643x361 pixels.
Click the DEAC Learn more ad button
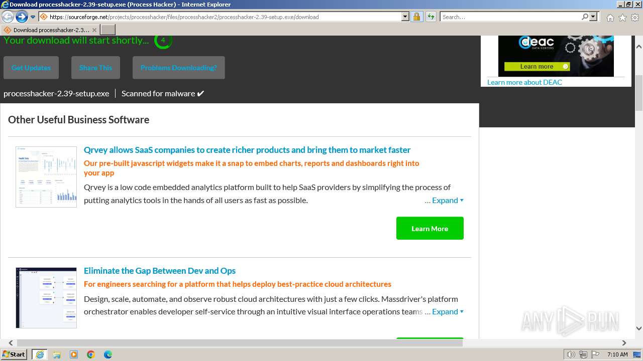pyautogui.click(x=537, y=66)
